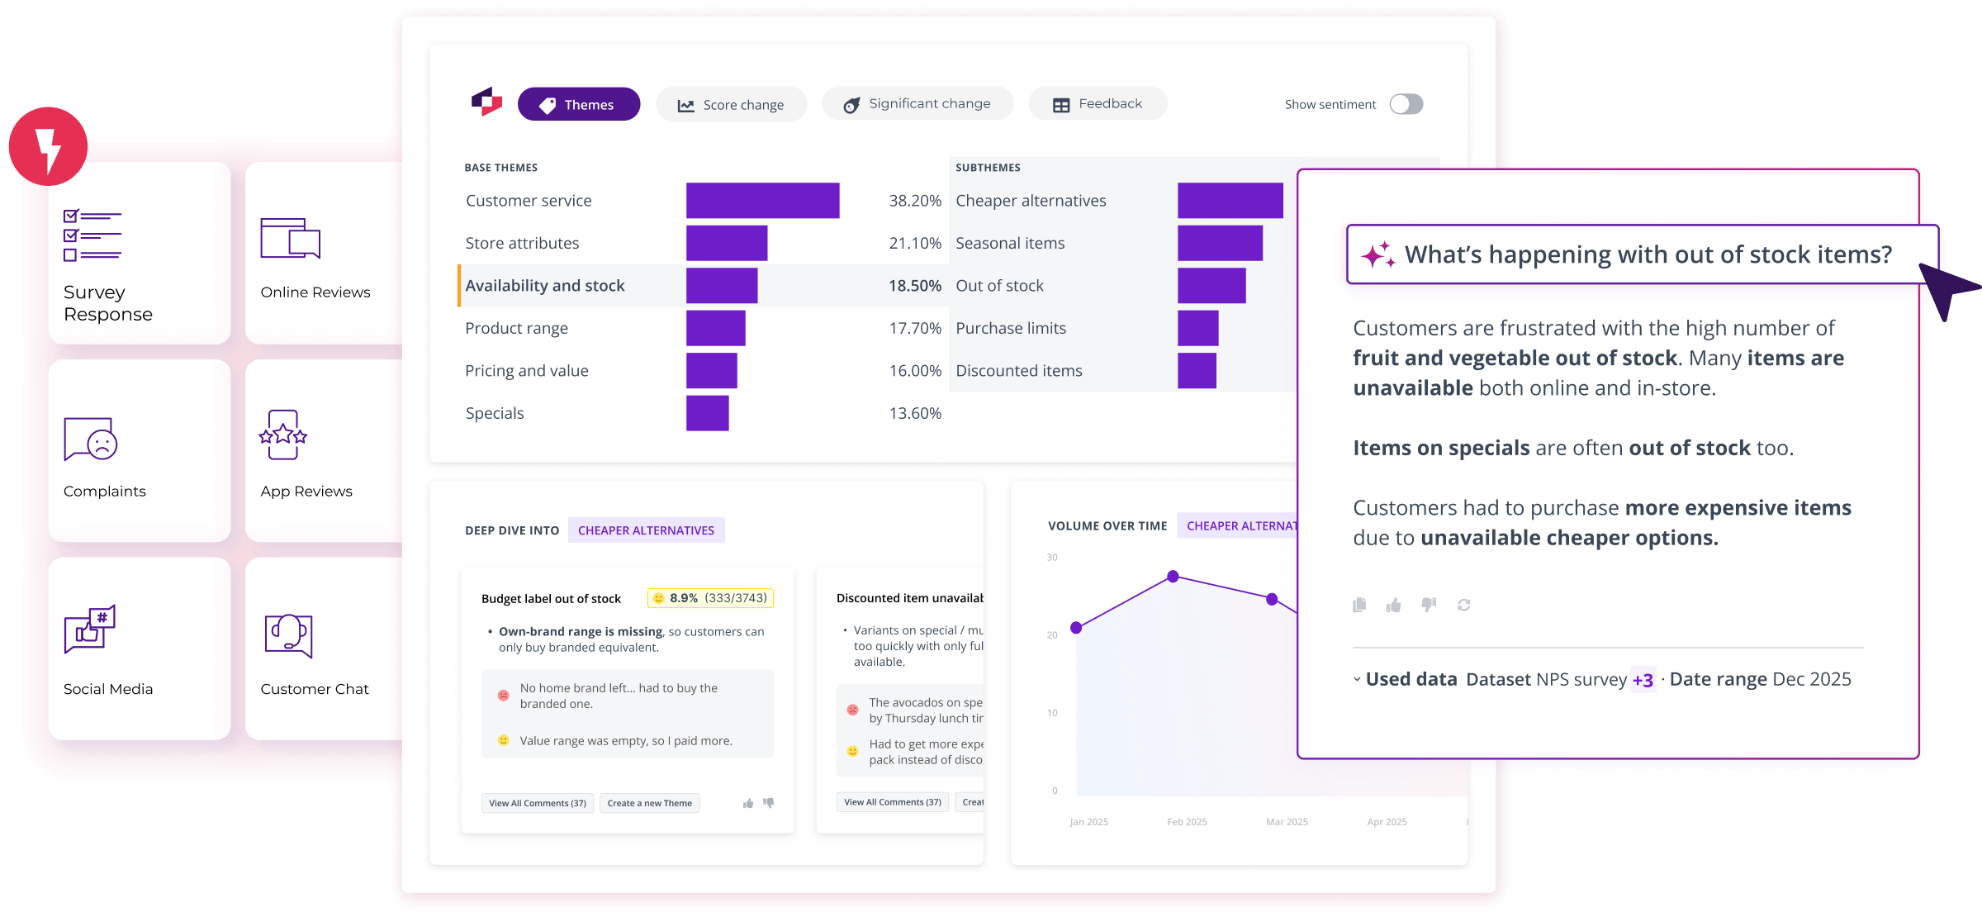Click the Feb 2025 chart data point

(x=1173, y=577)
